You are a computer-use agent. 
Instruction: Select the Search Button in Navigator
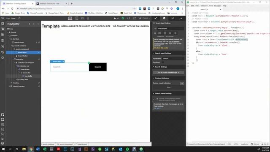tap(23, 56)
